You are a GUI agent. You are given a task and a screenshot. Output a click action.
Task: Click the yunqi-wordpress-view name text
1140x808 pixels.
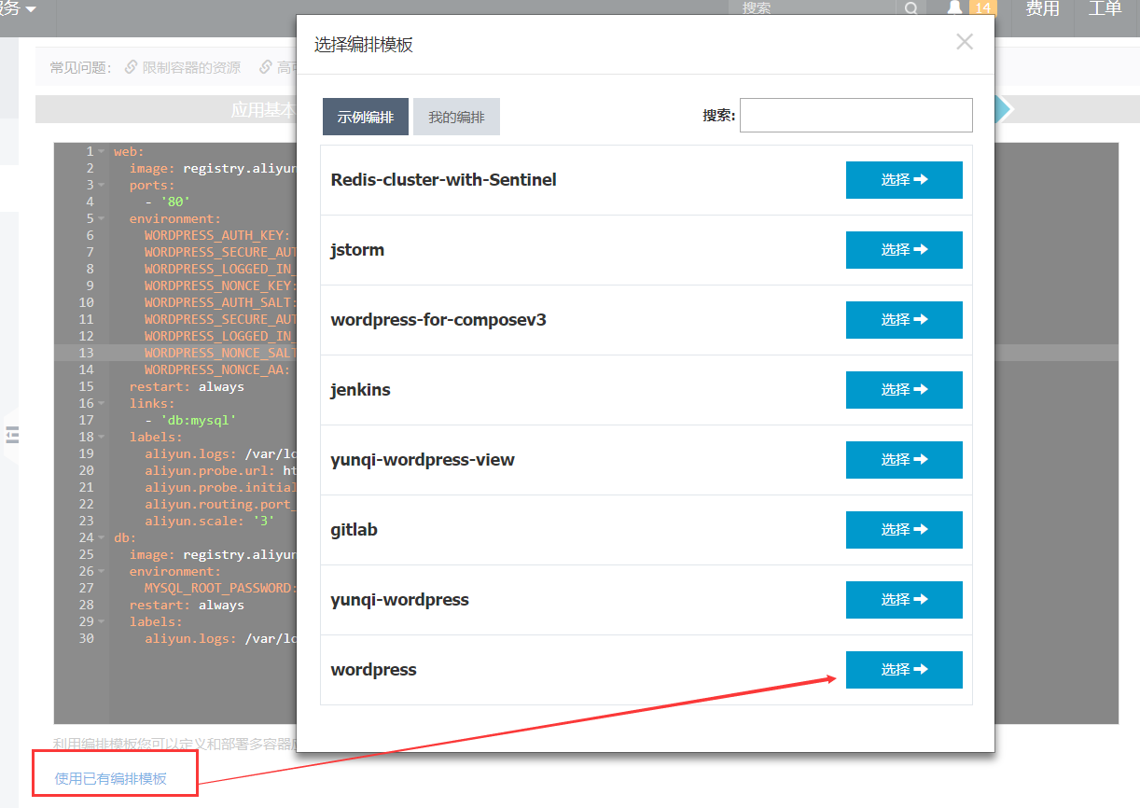423,460
